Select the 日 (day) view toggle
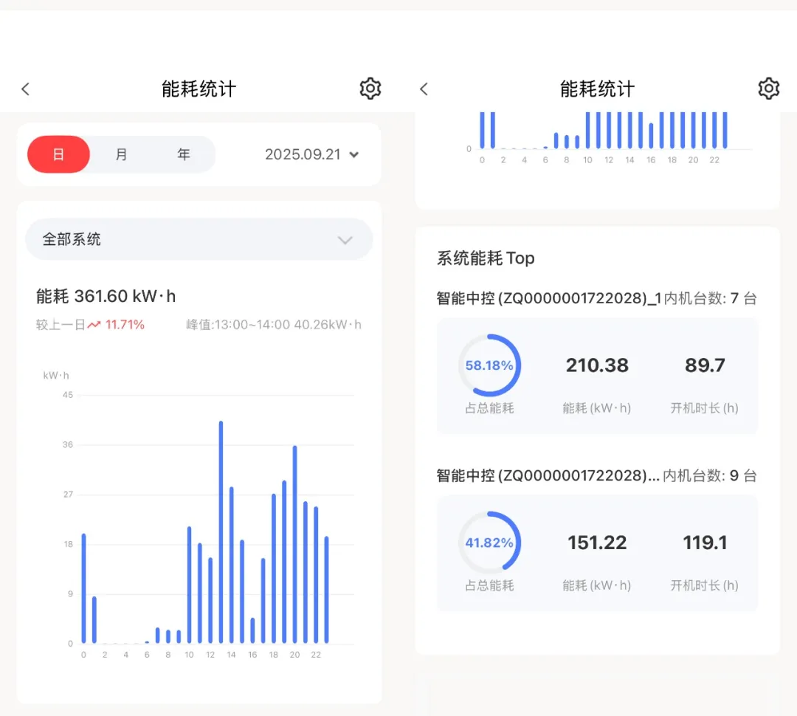 pyautogui.click(x=59, y=154)
